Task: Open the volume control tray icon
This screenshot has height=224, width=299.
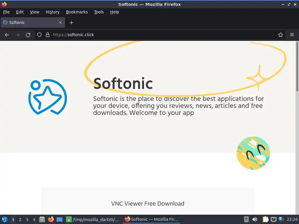Action: tap(255, 219)
